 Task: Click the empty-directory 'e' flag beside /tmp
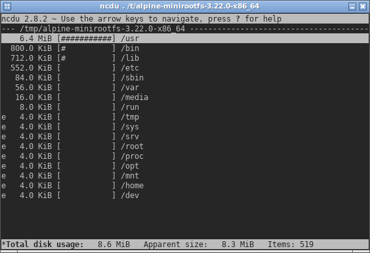coord(3,117)
